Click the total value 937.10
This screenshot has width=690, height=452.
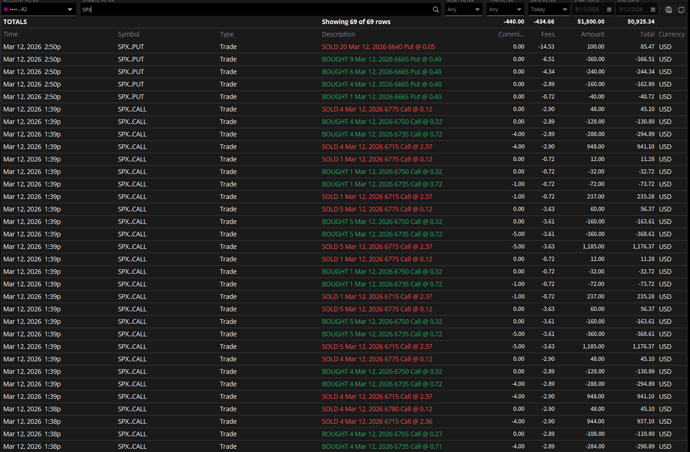pyautogui.click(x=646, y=422)
